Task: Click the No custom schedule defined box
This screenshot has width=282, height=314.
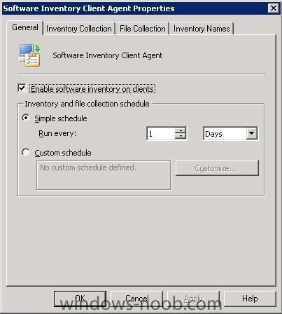Action: click(x=104, y=175)
